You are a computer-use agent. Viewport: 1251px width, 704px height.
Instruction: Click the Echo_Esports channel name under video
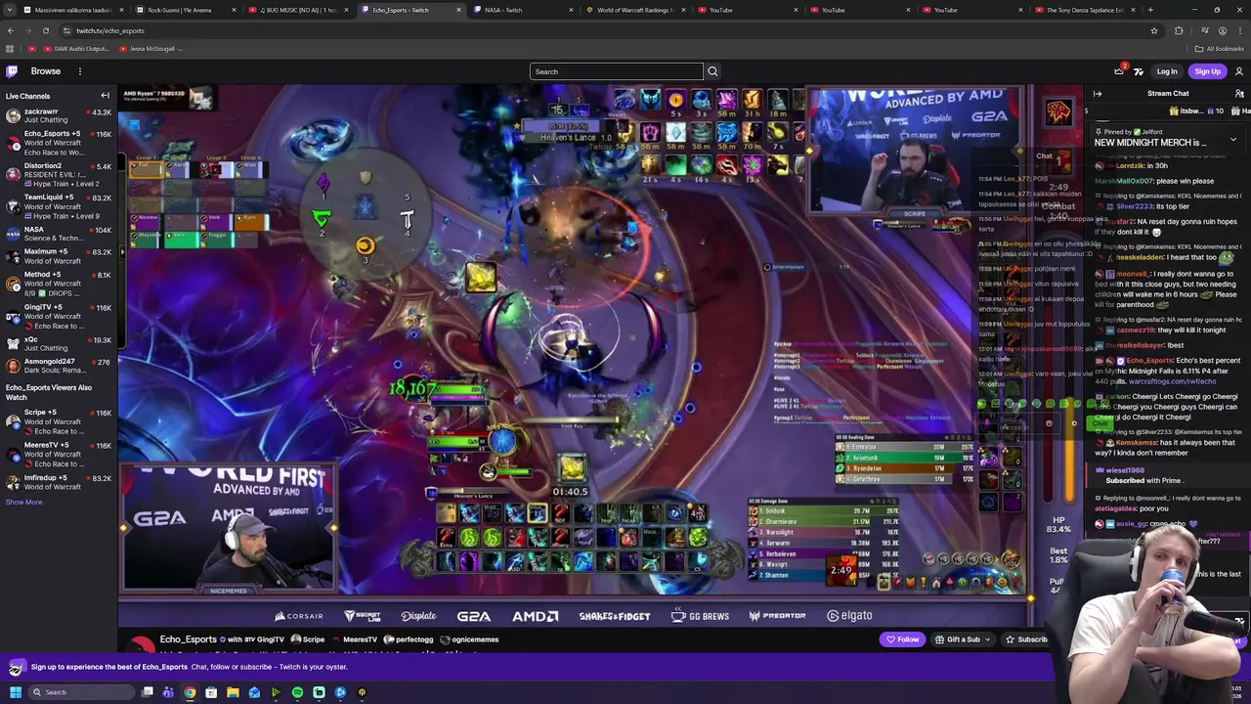point(188,639)
